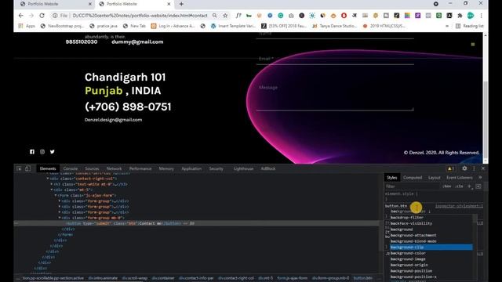Click the div.container breadcrumb
Viewport: 502px width, 282px height.
click(163, 278)
